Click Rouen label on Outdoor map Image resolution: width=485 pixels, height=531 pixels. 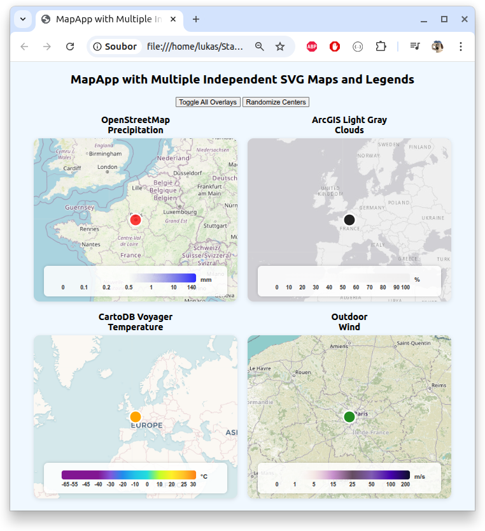[x=303, y=372]
